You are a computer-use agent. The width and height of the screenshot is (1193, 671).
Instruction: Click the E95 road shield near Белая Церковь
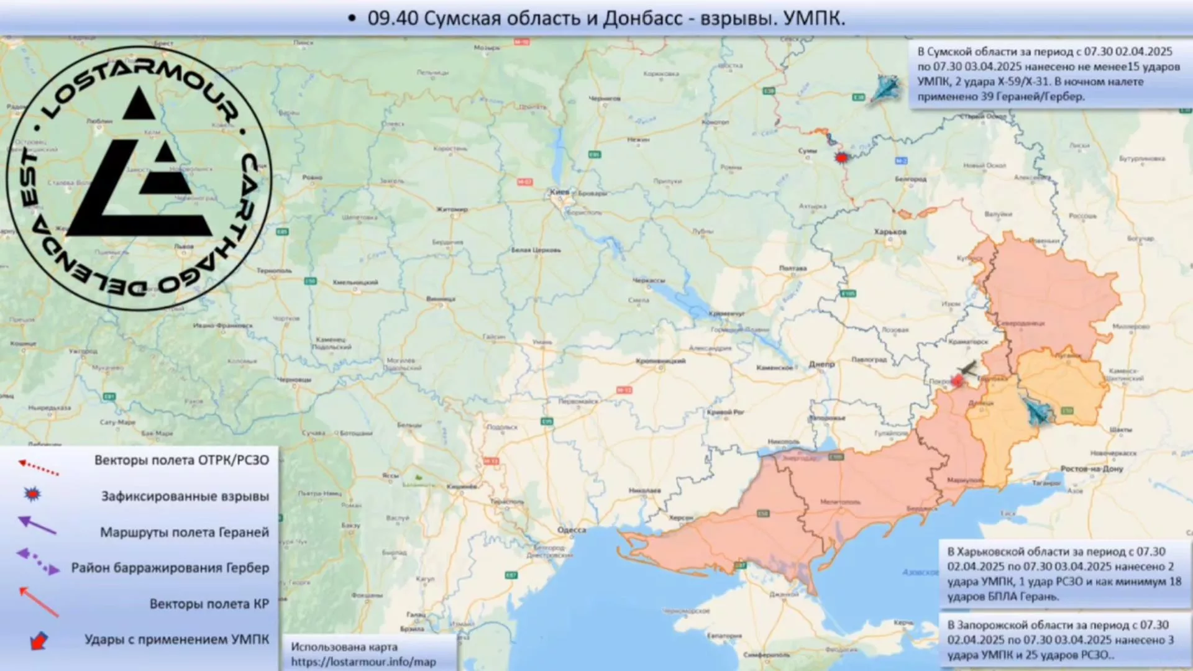pos(594,154)
